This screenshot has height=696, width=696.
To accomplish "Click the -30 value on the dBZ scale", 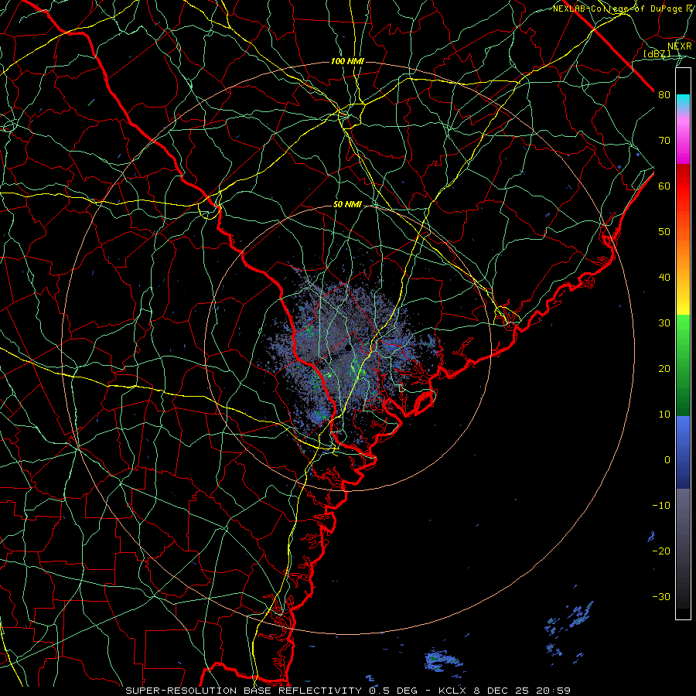I will point(661,597).
